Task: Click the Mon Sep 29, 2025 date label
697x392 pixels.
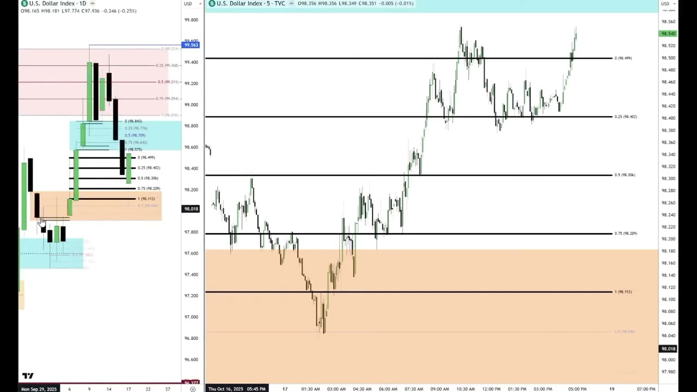Action: 39,389
